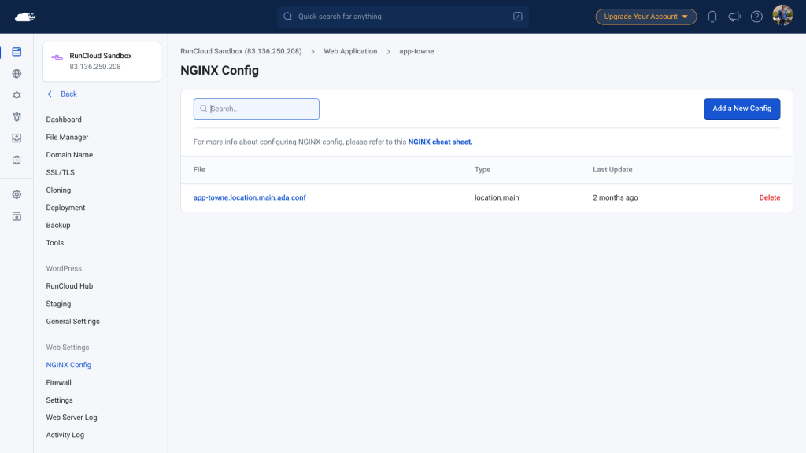Focus the Quick search for anything field

click(402, 17)
